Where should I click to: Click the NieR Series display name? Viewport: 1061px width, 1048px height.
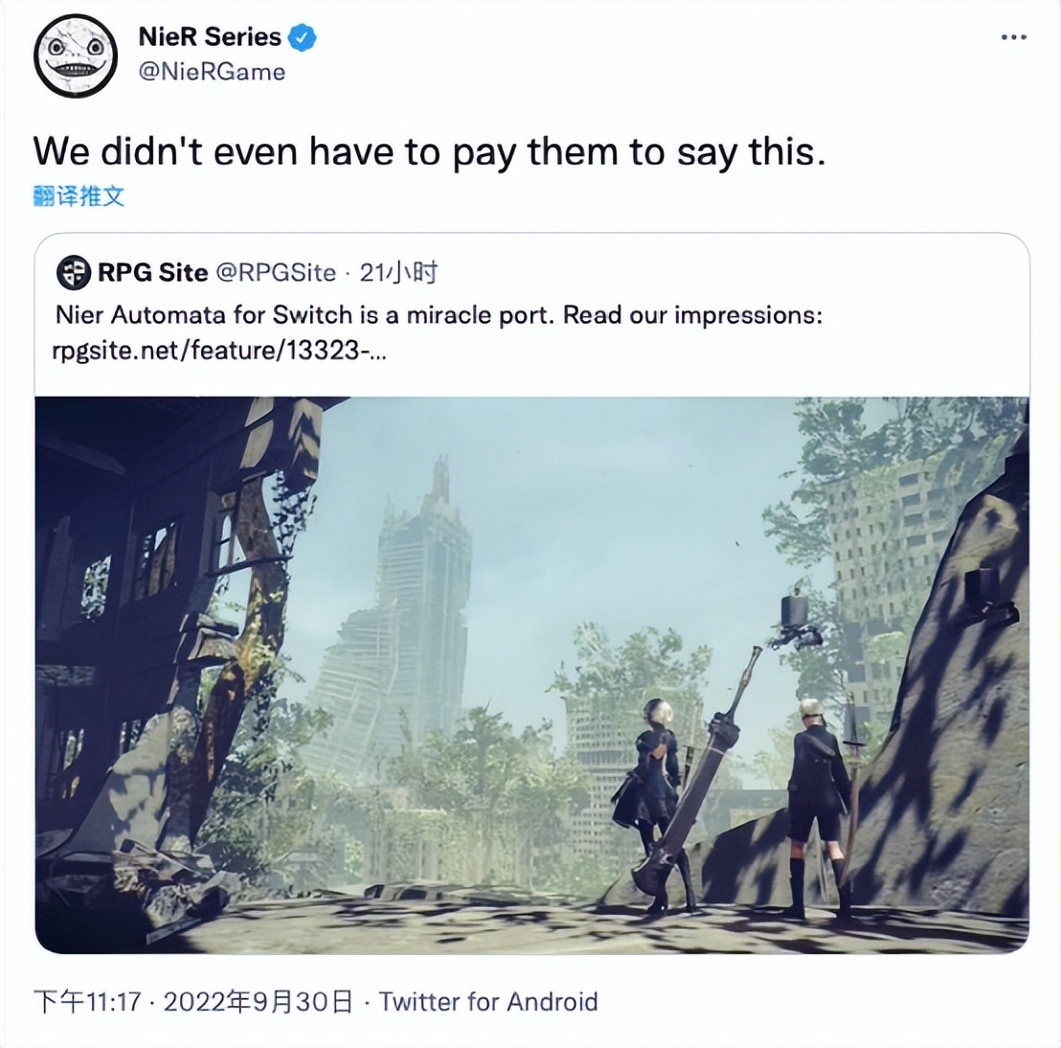tap(208, 37)
